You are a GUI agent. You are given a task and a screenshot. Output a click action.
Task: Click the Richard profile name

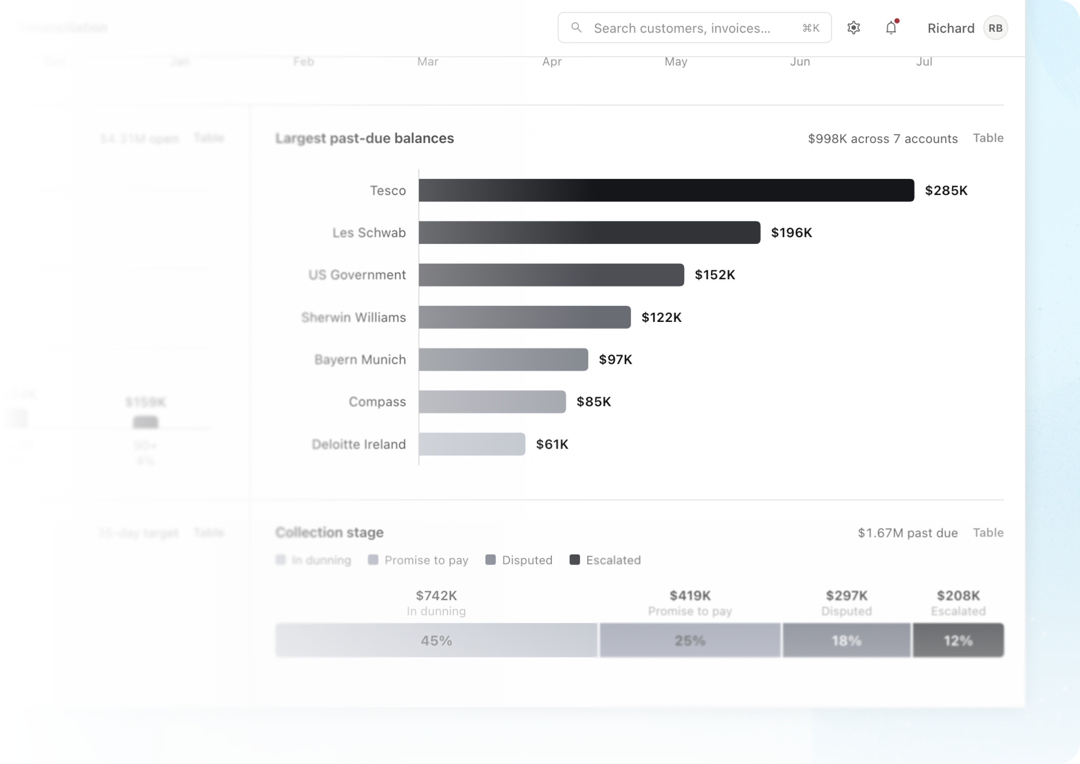click(x=951, y=28)
